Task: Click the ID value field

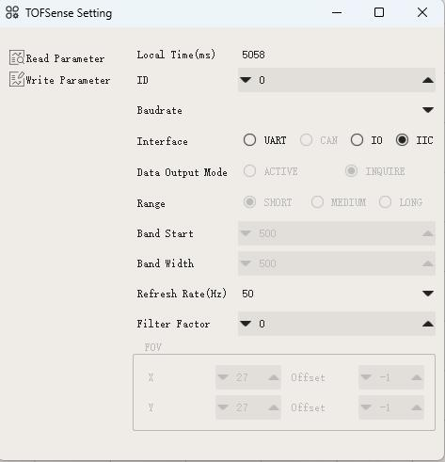Action: (337, 80)
